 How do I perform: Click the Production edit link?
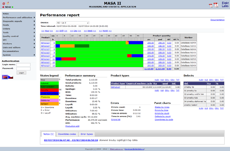click(x=73, y=126)
